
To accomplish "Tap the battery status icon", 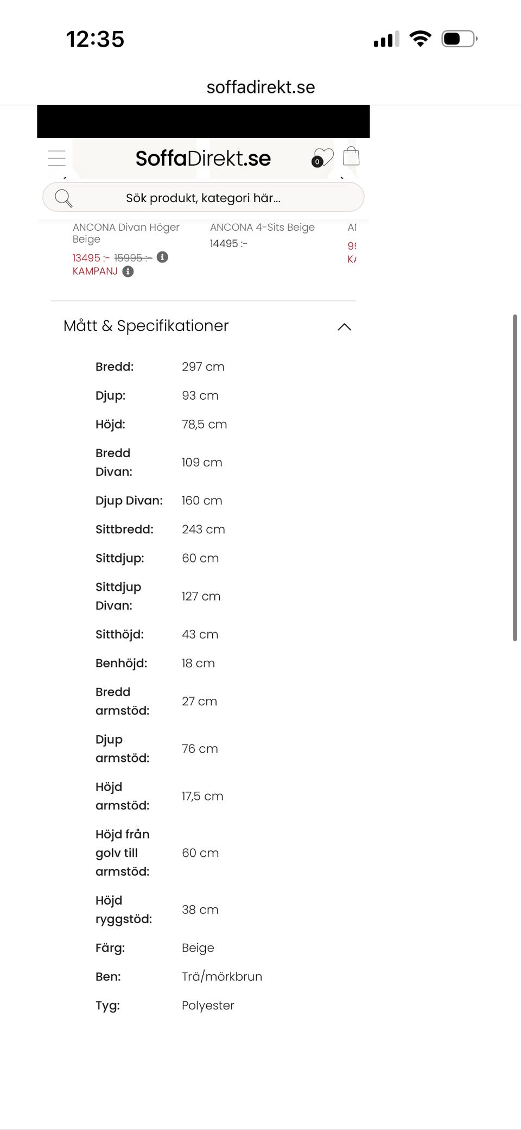I will click(x=459, y=39).
